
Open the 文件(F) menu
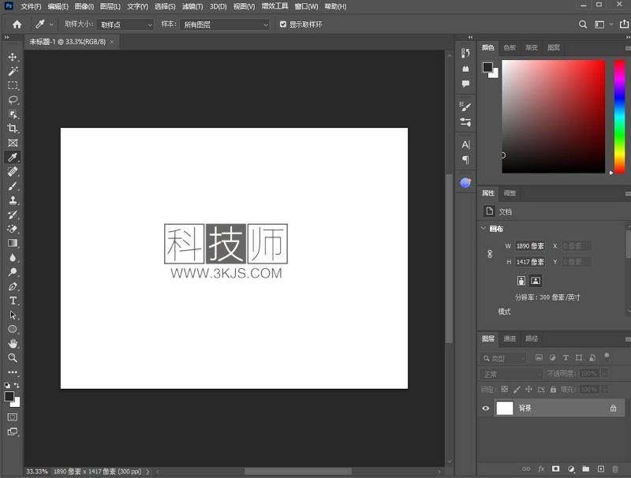tap(31, 6)
